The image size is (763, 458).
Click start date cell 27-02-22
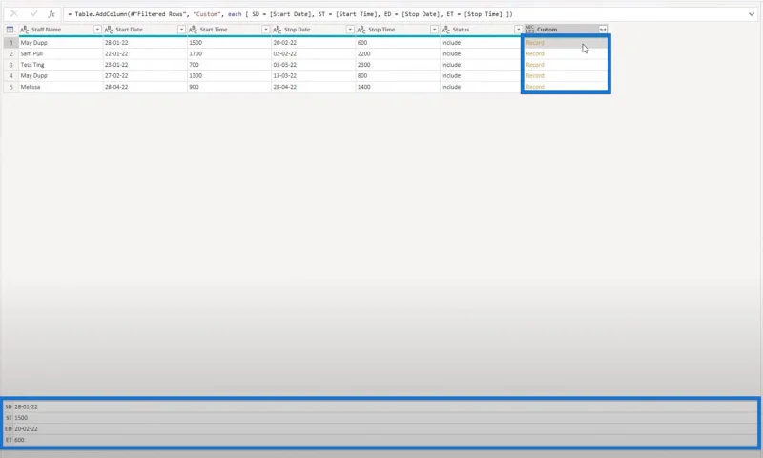(145, 76)
